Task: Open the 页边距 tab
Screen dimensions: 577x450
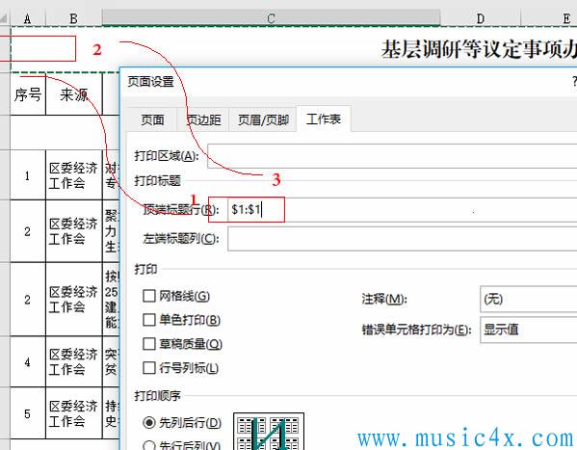Action: (x=203, y=119)
